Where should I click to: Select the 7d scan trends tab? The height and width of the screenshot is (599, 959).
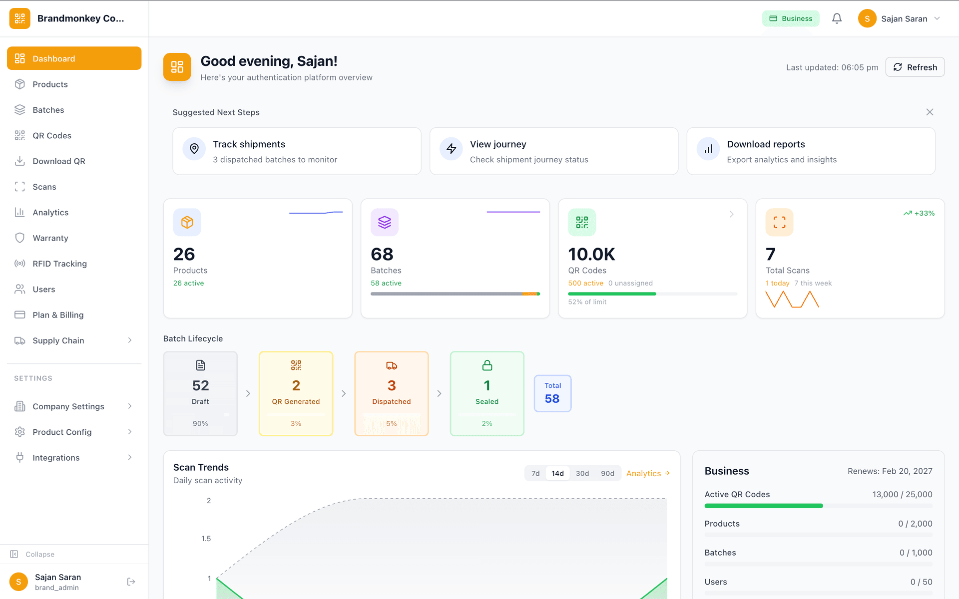[x=535, y=473]
